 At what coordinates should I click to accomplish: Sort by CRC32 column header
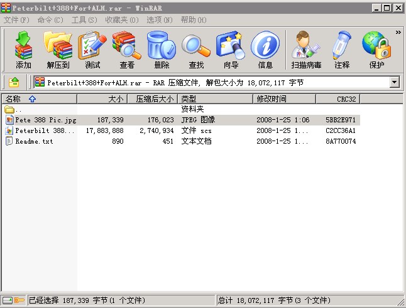(346, 98)
